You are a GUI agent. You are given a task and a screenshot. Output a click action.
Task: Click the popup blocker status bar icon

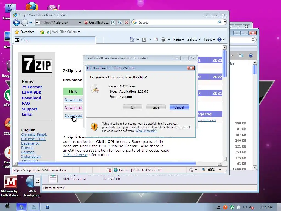(109, 170)
